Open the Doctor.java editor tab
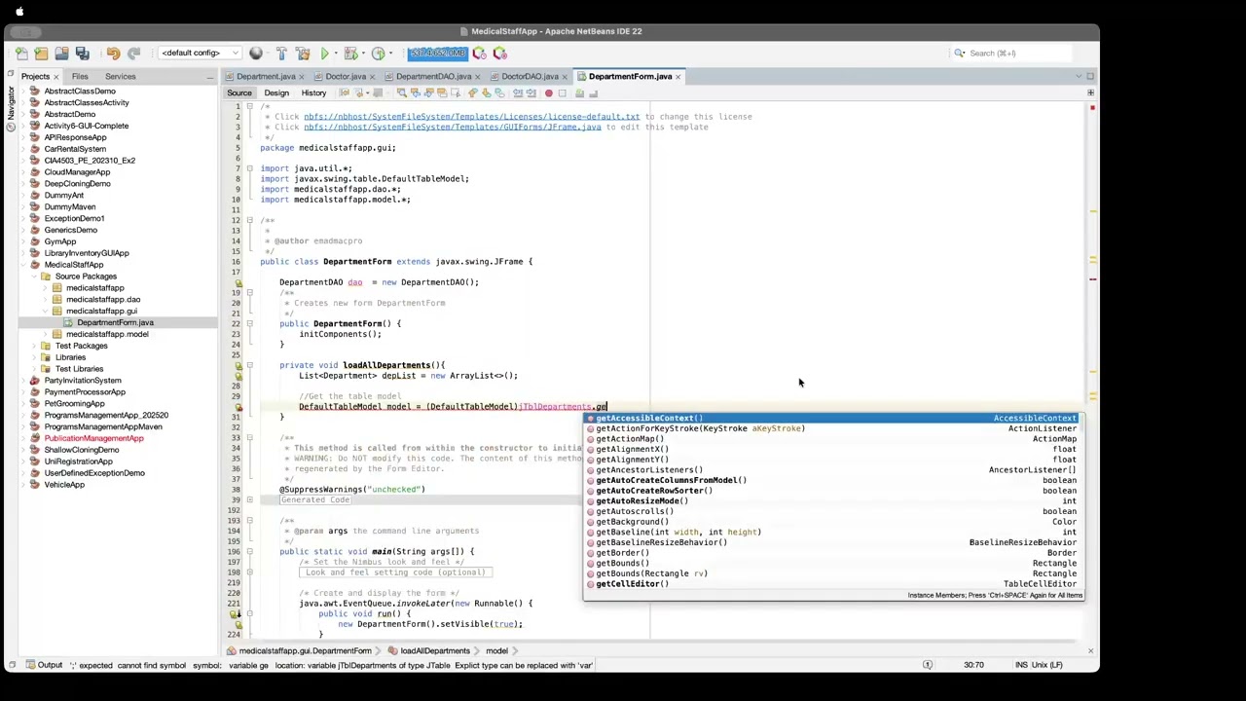 coord(346,76)
